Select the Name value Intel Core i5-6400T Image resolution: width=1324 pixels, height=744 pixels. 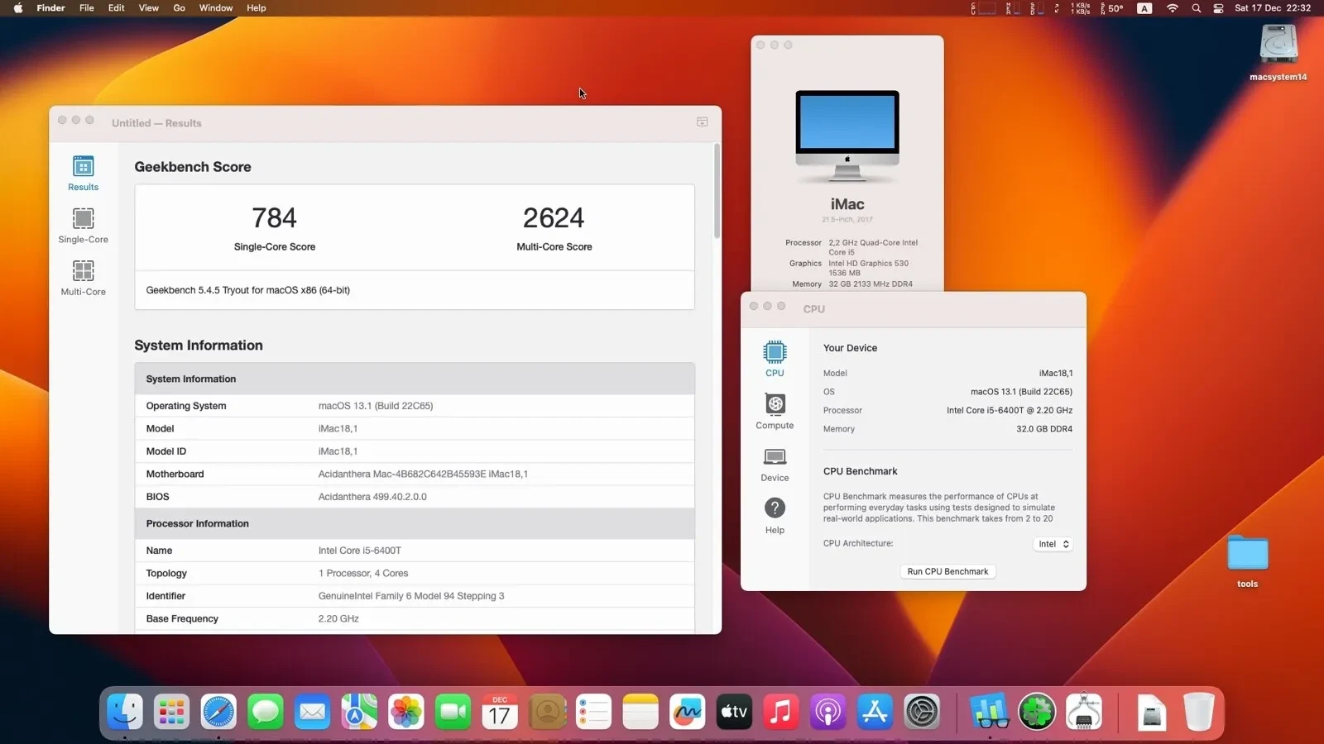click(x=360, y=551)
